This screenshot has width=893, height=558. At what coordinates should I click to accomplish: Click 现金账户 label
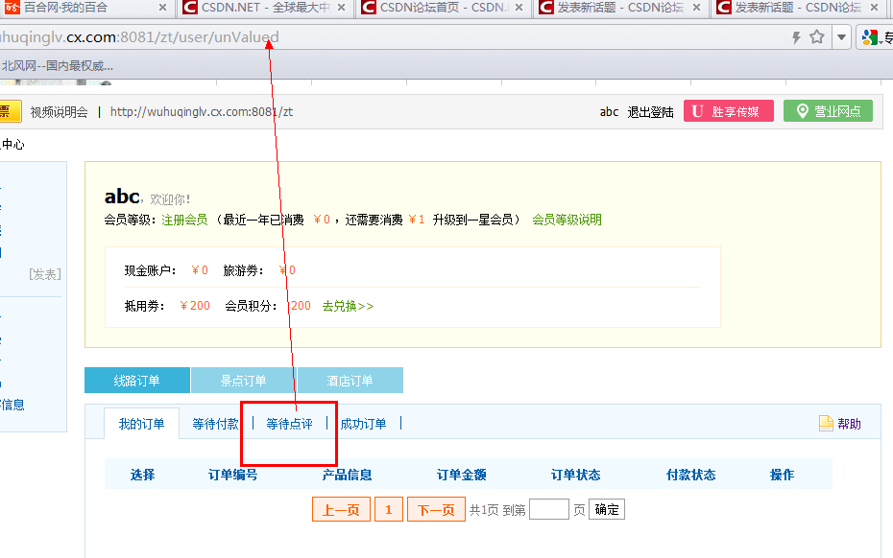(151, 270)
